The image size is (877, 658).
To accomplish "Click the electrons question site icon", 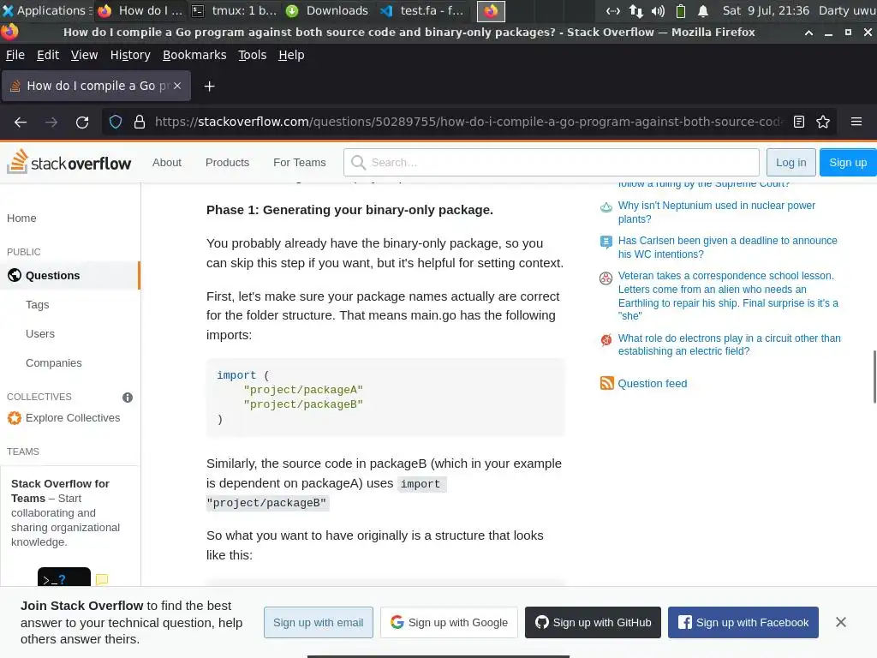I will tap(606, 339).
